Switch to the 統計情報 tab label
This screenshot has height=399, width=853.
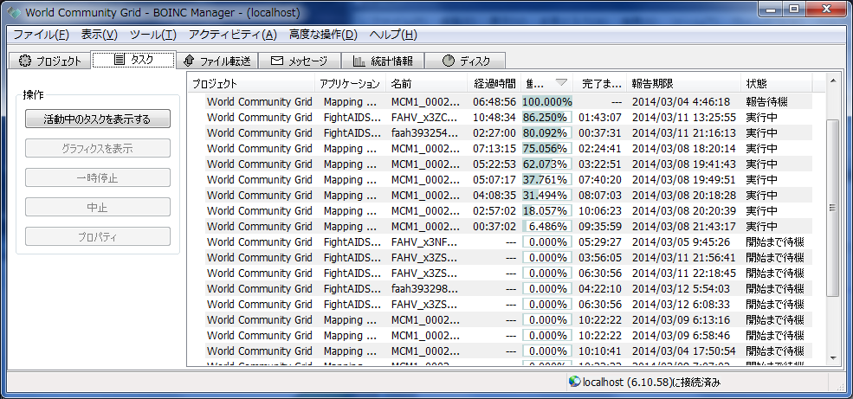pos(391,61)
